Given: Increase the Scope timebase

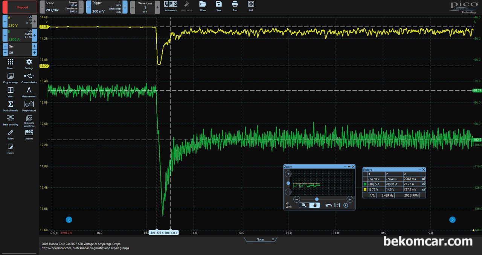Looking at the screenshot, I should coord(81,7).
